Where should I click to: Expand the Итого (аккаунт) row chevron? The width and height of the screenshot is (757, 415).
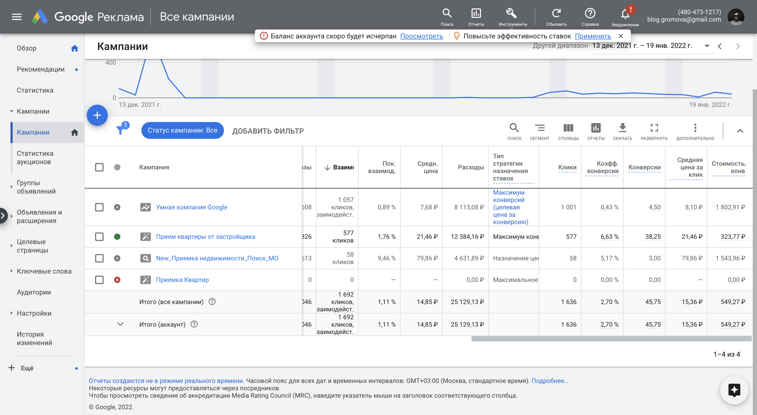point(120,324)
